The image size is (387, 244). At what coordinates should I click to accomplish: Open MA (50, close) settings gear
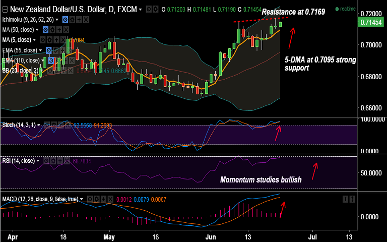point(52,30)
